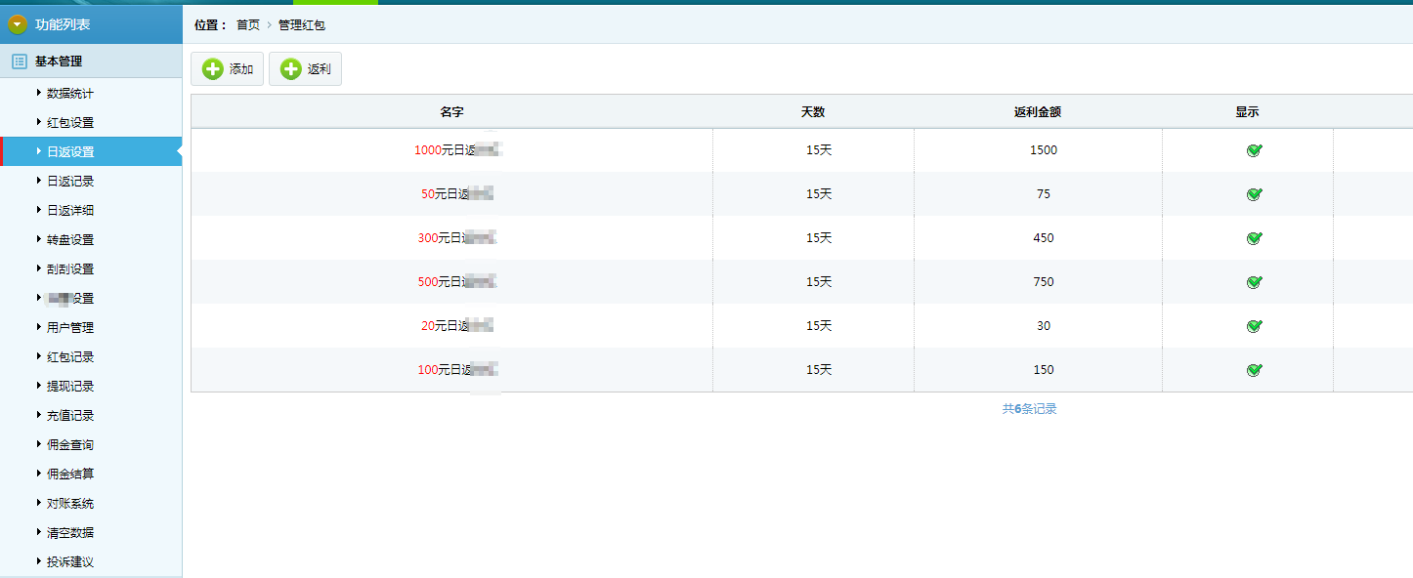Toggle the display checkmark for 50元 row
Screen dimensions: 1413x578
(x=1255, y=194)
